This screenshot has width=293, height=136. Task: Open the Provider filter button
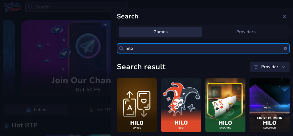click(x=270, y=67)
